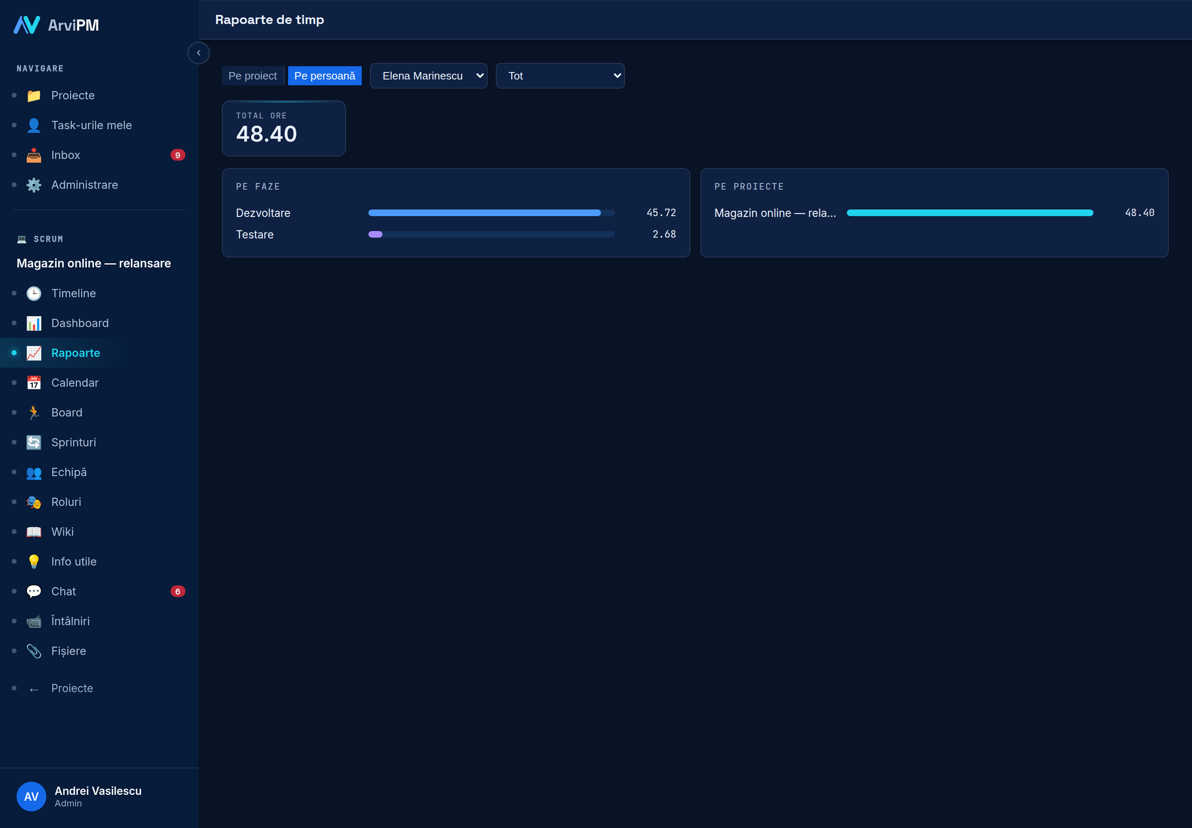Open the Inbox tray icon
This screenshot has width=1192, height=828.
click(x=34, y=155)
